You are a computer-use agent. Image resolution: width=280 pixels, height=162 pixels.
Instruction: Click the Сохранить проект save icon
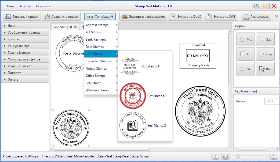[47, 16]
